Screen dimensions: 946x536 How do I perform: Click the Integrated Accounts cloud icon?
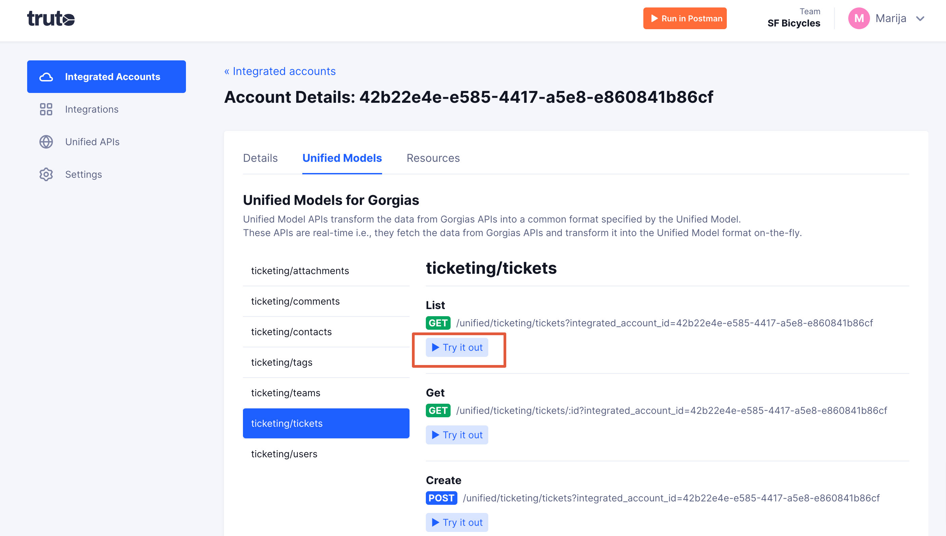pos(46,77)
